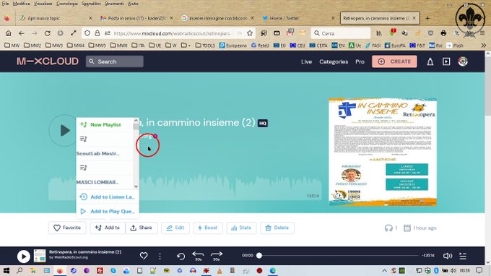Image resolution: width=491 pixels, height=276 pixels.
Task: Open the Cronologia menu
Action: pyautogui.click(x=67, y=4)
